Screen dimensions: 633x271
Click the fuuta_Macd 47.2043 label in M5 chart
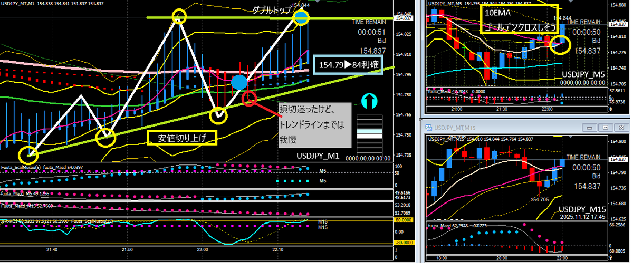coord(448,92)
